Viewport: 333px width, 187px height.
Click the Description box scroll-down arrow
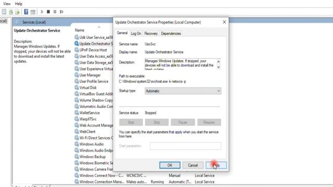(x=219, y=67)
